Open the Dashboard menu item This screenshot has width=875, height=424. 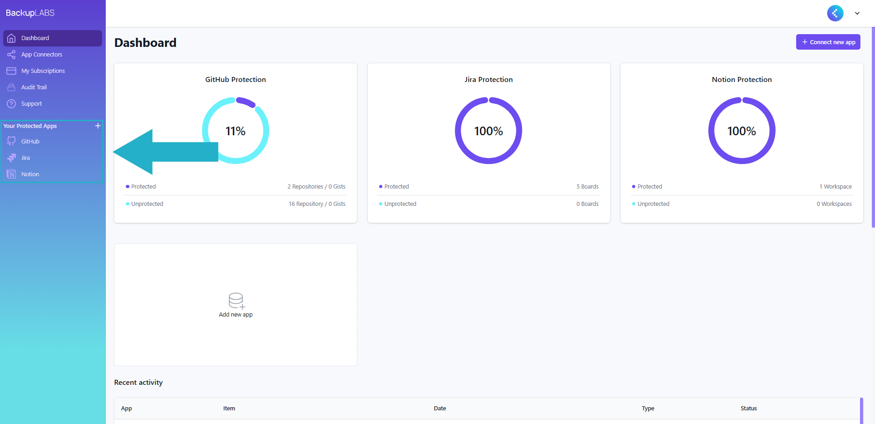click(x=52, y=38)
